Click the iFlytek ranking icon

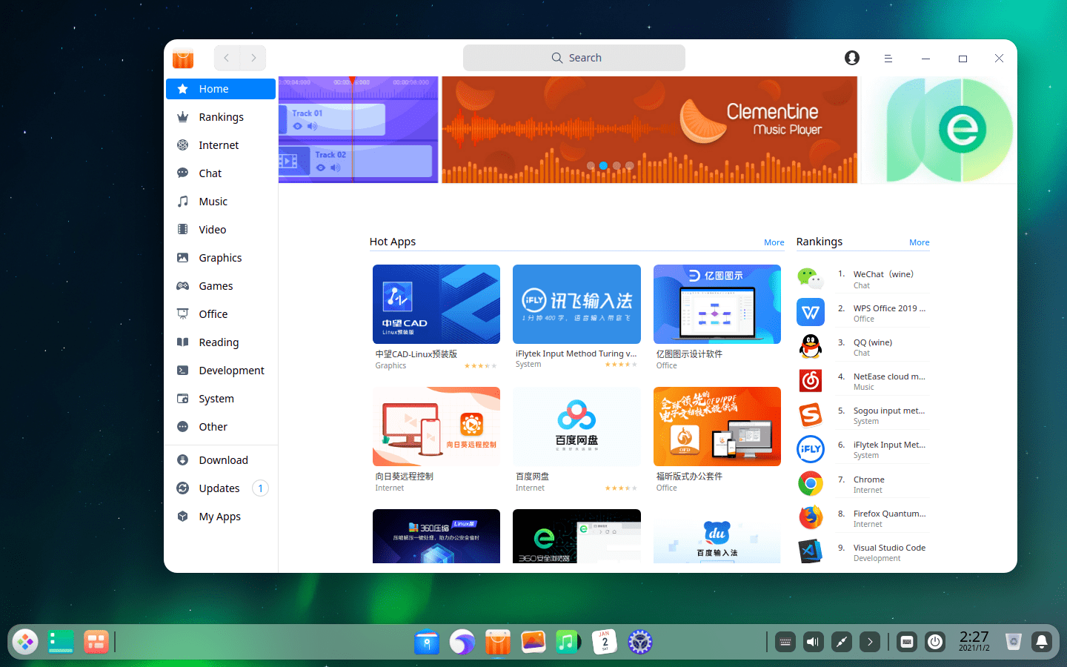click(811, 449)
